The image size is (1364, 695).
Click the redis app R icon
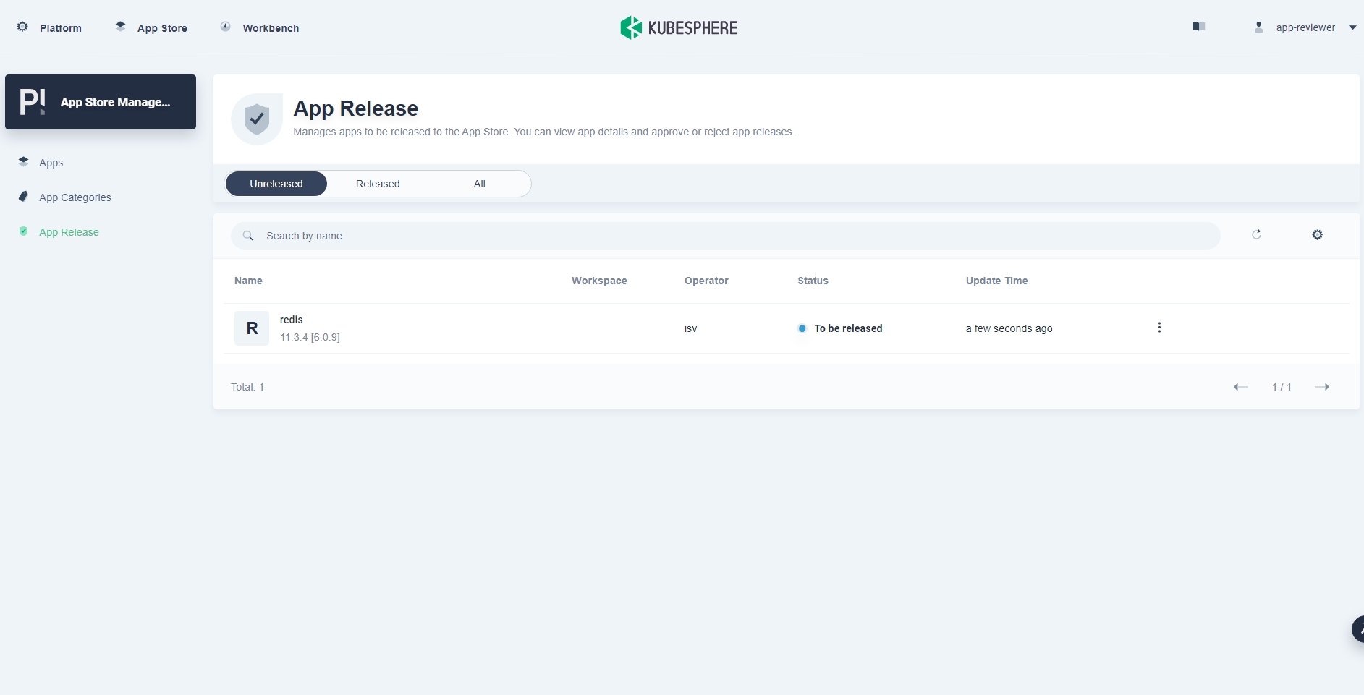(252, 328)
